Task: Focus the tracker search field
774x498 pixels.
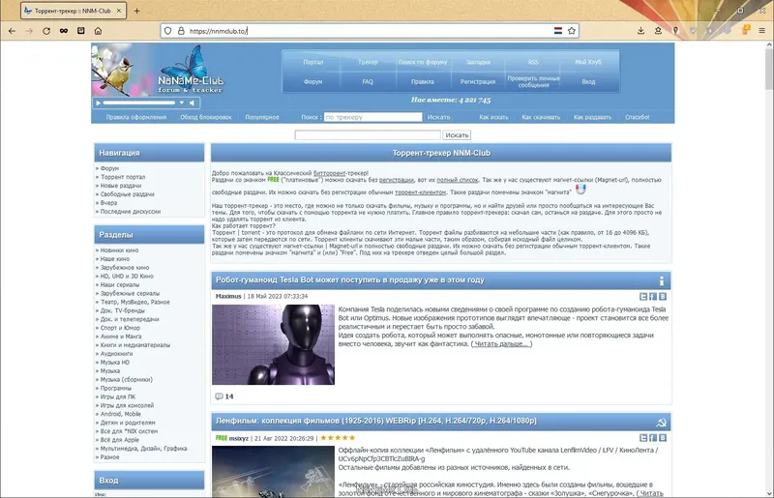Action: click(x=373, y=117)
